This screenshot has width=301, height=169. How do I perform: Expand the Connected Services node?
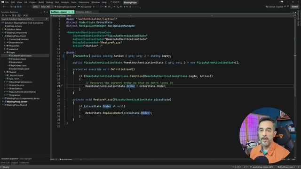tap(5, 39)
